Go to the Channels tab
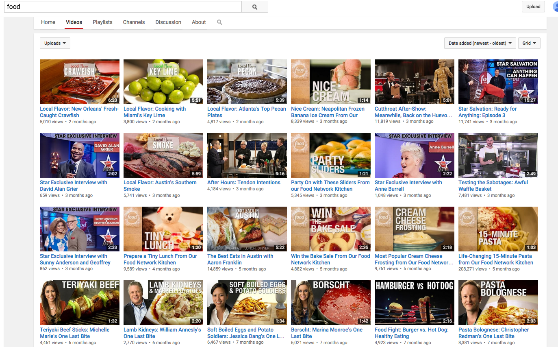 pyautogui.click(x=134, y=22)
